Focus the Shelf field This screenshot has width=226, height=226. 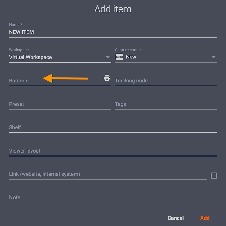(113, 127)
